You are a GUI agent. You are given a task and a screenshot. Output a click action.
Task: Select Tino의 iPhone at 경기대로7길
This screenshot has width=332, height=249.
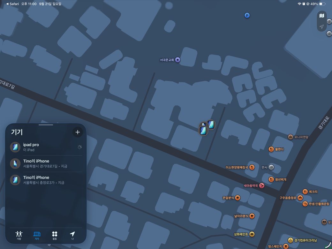(46, 163)
